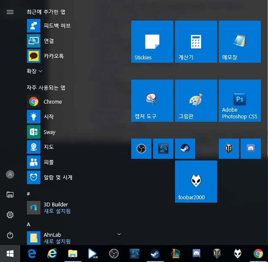Open OBS Studio from the taskbar
Viewport: 268px width, 262px height.
coord(114,254)
